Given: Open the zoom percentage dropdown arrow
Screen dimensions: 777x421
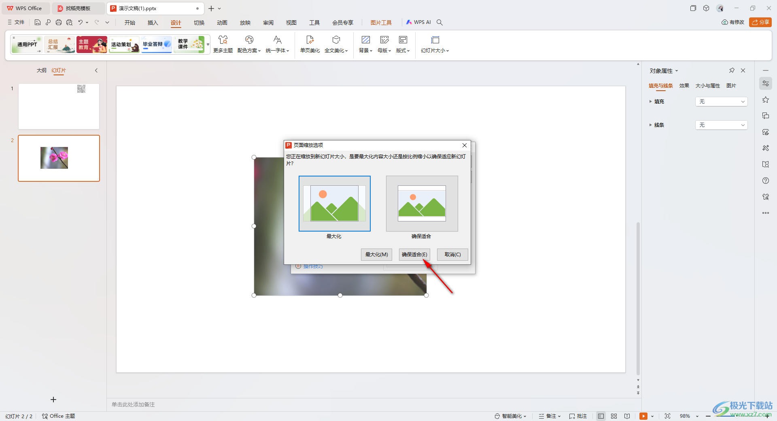Looking at the screenshot, I should (x=697, y=416).
